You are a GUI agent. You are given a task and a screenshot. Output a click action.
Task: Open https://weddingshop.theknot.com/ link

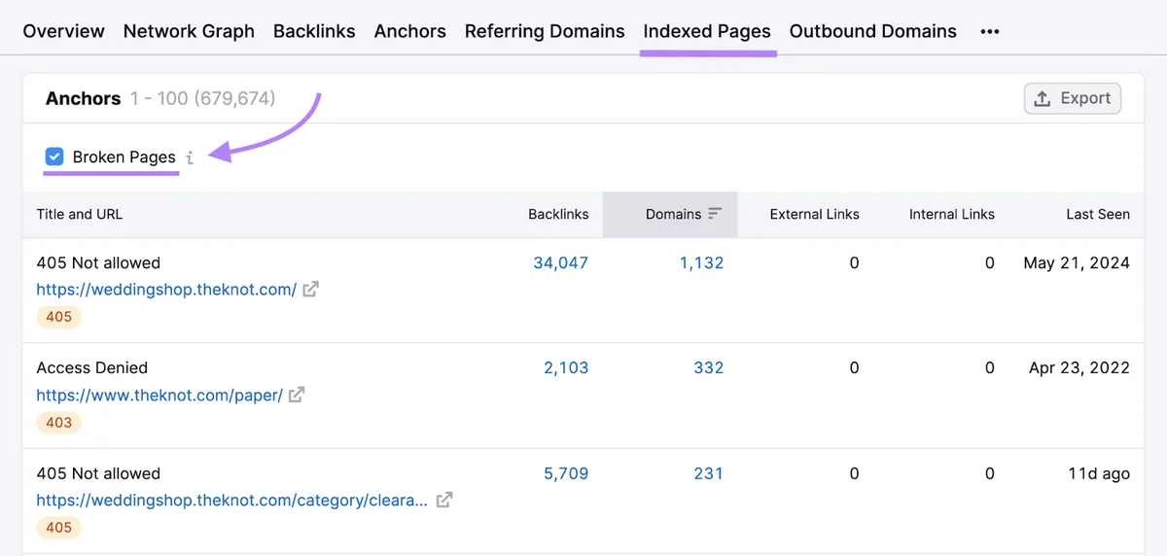166,290
